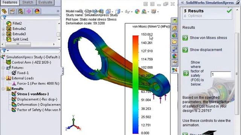Collapse the Fixtures folder
Image resolution: width=241 pixels, height=135 pixels.
point(3,67)
